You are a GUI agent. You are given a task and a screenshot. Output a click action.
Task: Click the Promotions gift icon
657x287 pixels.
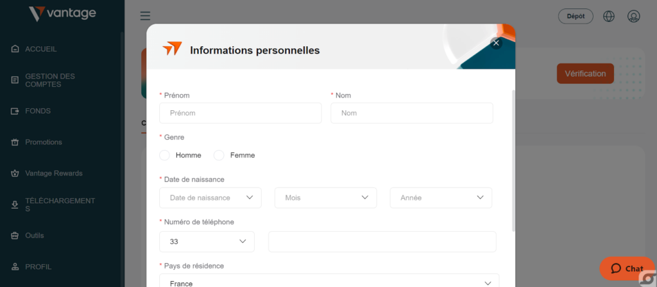pyautogui.click(x=15, y=142)
